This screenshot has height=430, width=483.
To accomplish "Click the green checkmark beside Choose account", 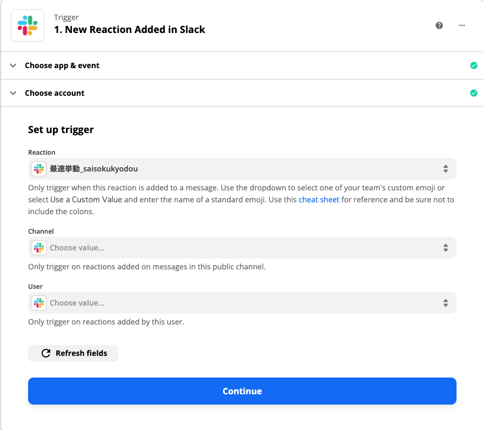I will point(474,92).
